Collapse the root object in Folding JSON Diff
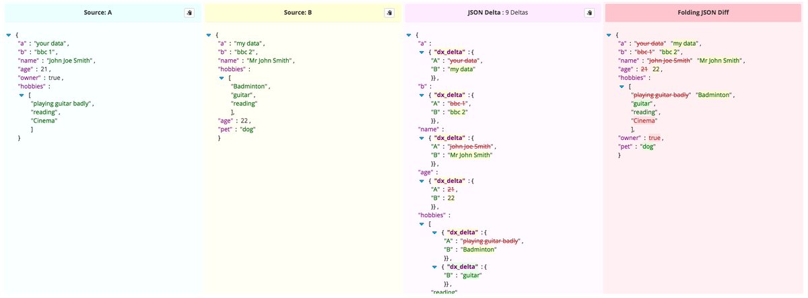 click(x=609, y=34)
